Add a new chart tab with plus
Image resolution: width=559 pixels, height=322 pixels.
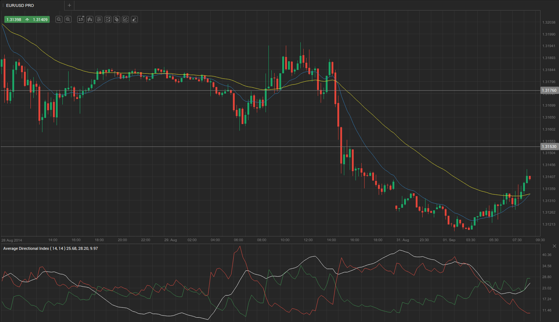pyautogui.click(x=69, y=5)
